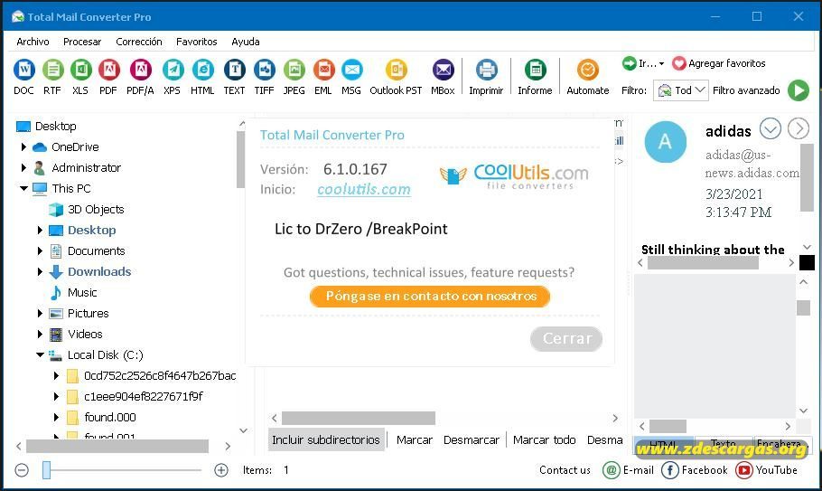Choose TIFF image conversion icon
This screenshot has width=822, height=491.
[264, 70]
